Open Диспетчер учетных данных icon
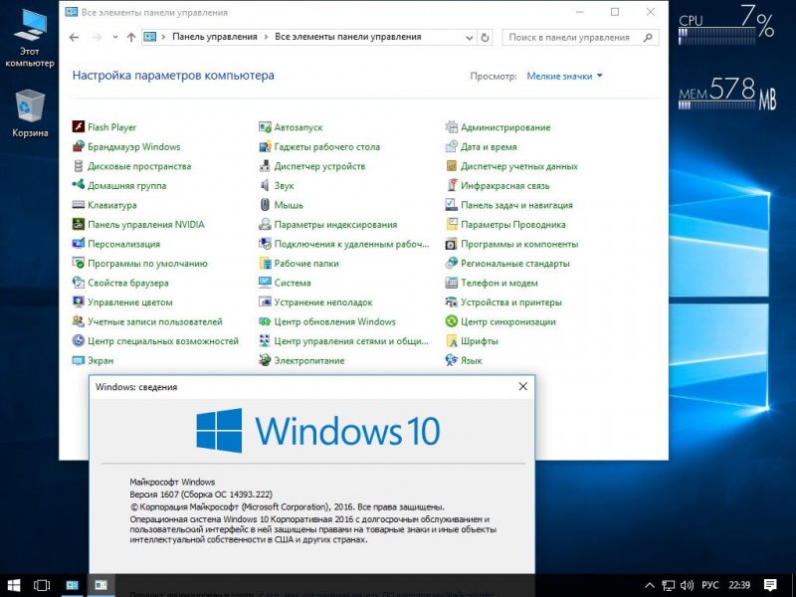The height and width of the screenshot is (597, 796). [x=452, y=166]
